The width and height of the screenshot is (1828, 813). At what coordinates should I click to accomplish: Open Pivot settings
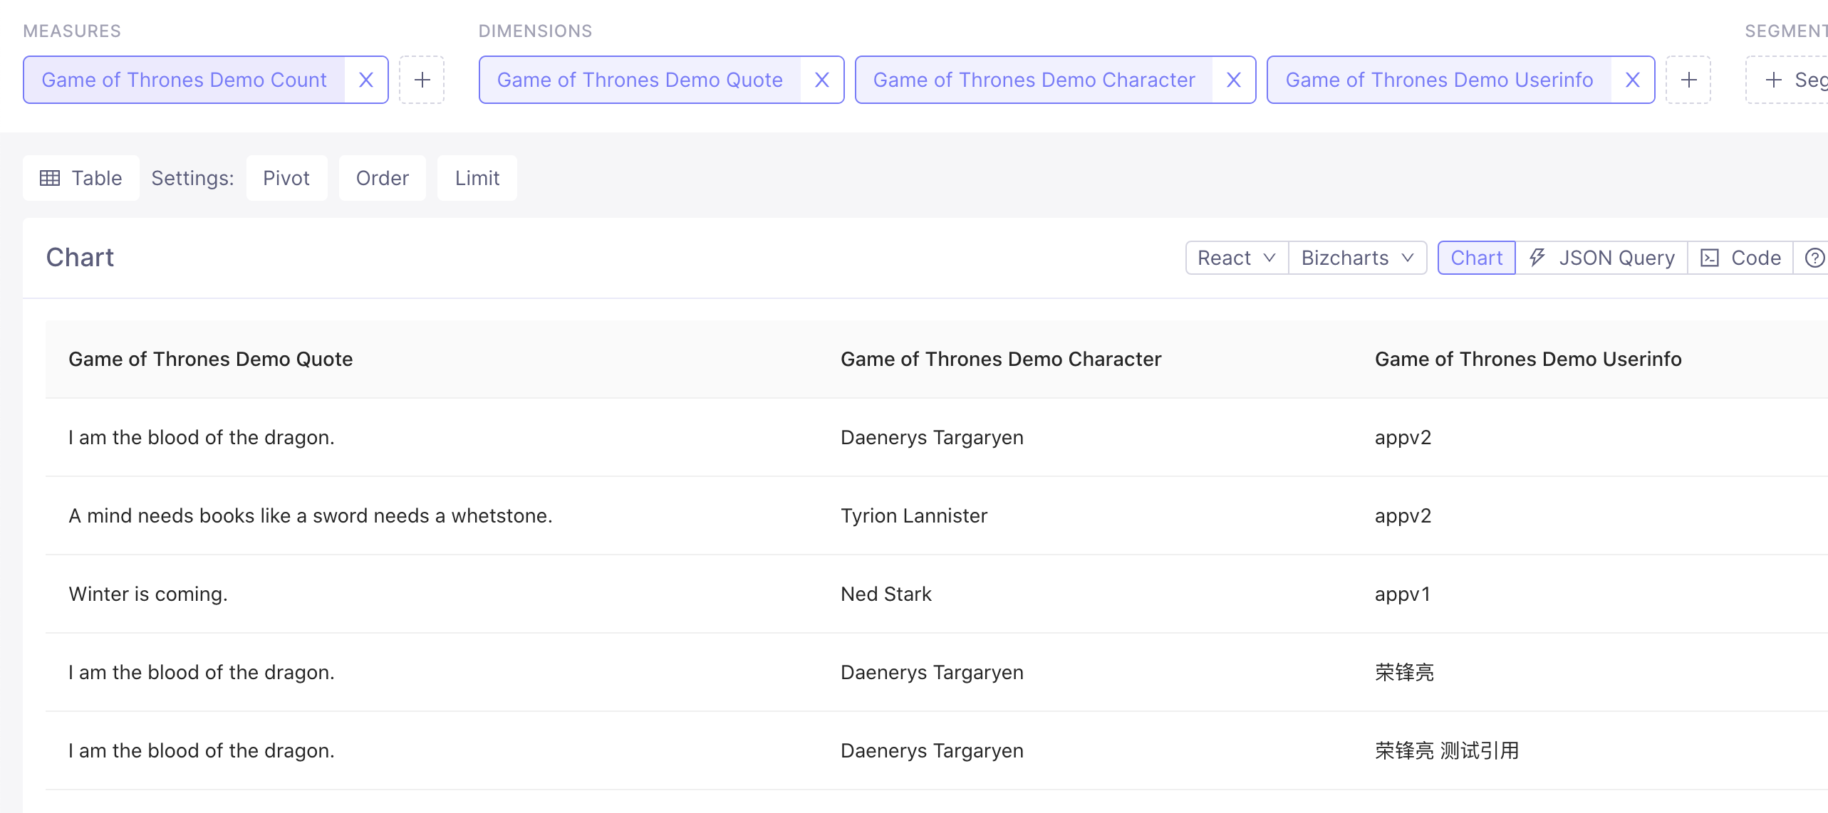click(x=286, y=178)
